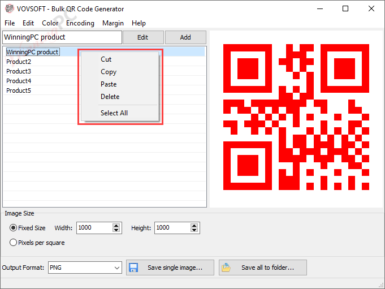Increase Height with the up arrow
This screenshot has height=289, width=385.
pyautogui.click(x=194, y=226)
